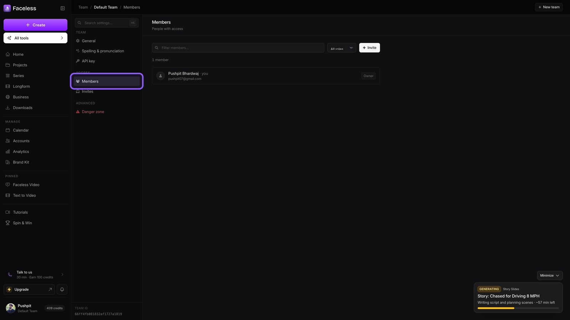Viewport: 570px width, 320px height.
Task: Click the 439 credits badge
Action: (x=55, y=308)
